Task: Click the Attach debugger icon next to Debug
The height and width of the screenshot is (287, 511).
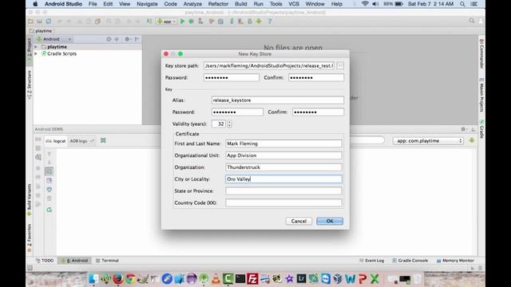Action: tap(200, 22)
